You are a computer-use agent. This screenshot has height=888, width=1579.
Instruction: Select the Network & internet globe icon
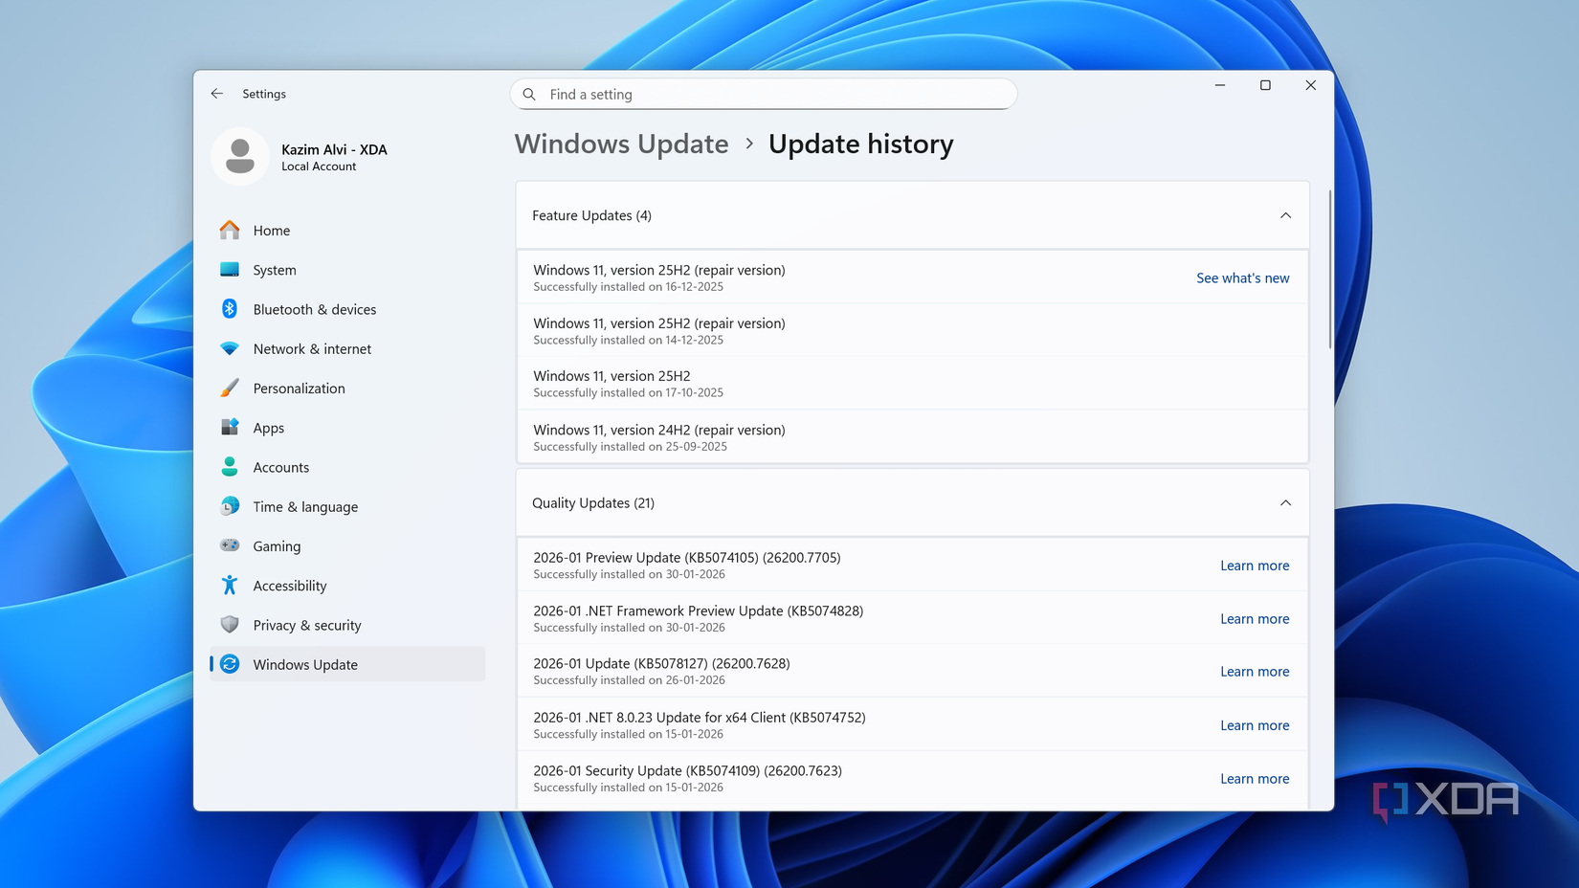click(x=230, y=348)
